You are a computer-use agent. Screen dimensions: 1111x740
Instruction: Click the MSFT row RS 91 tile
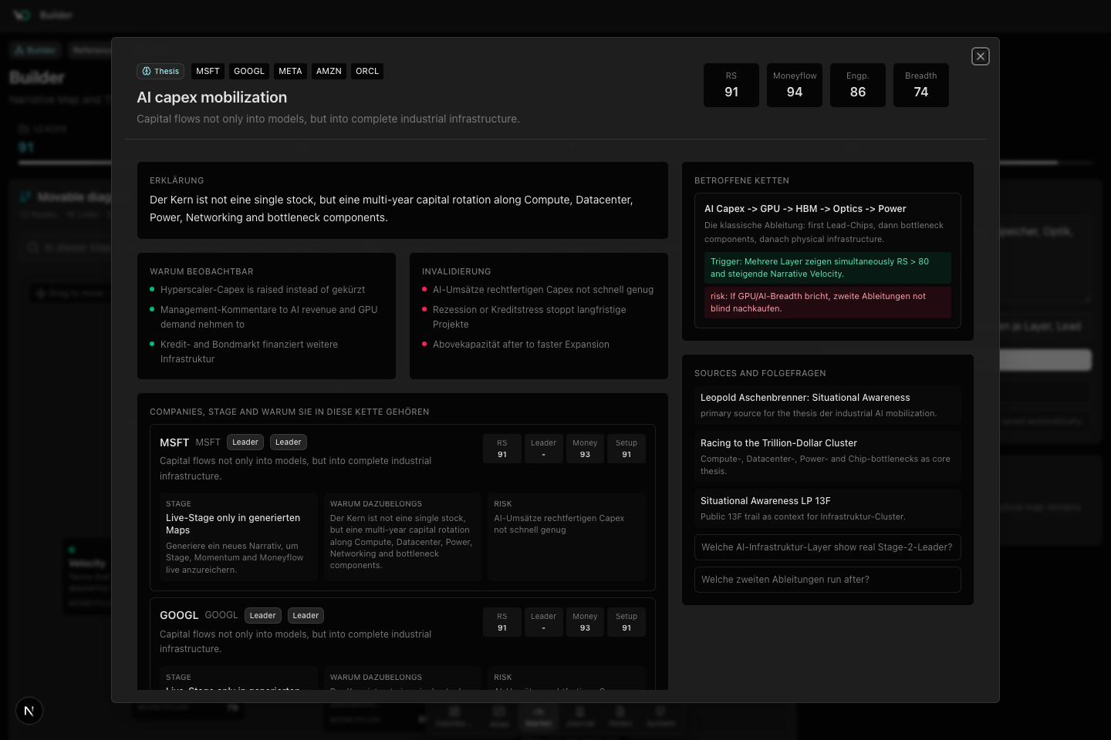click(502, 449)
